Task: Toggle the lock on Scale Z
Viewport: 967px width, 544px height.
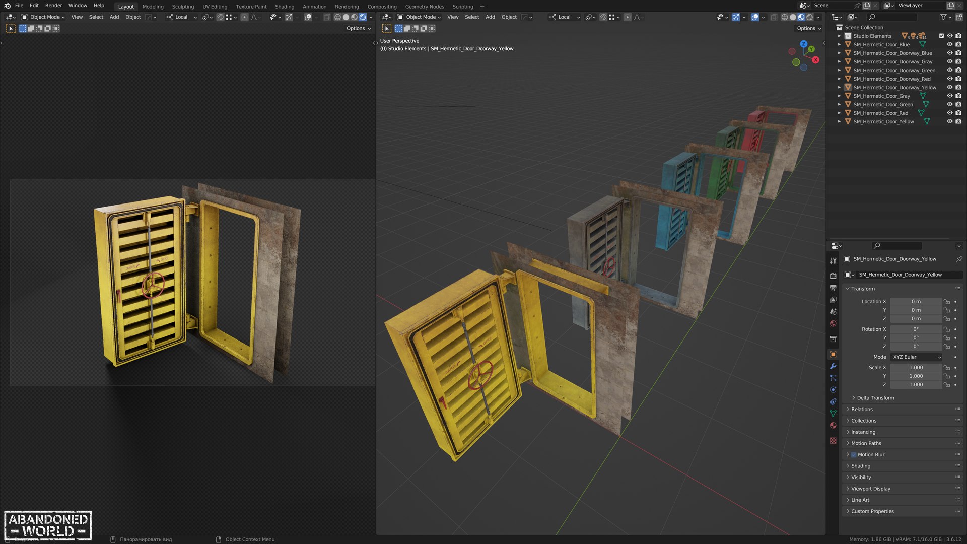Action: click(x=947, y=385)
